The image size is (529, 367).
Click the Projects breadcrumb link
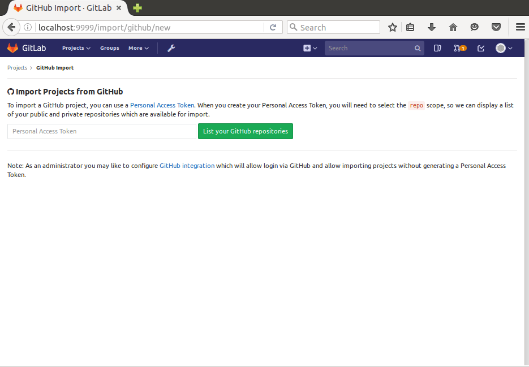click(x=17, y=68)
